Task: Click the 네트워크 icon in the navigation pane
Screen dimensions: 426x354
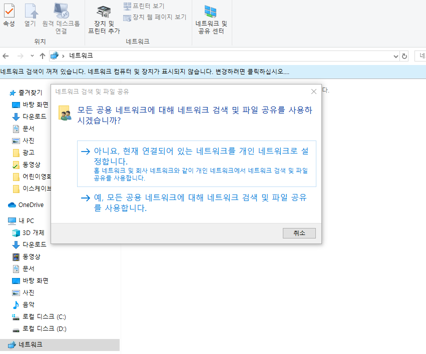Action: 12,345
